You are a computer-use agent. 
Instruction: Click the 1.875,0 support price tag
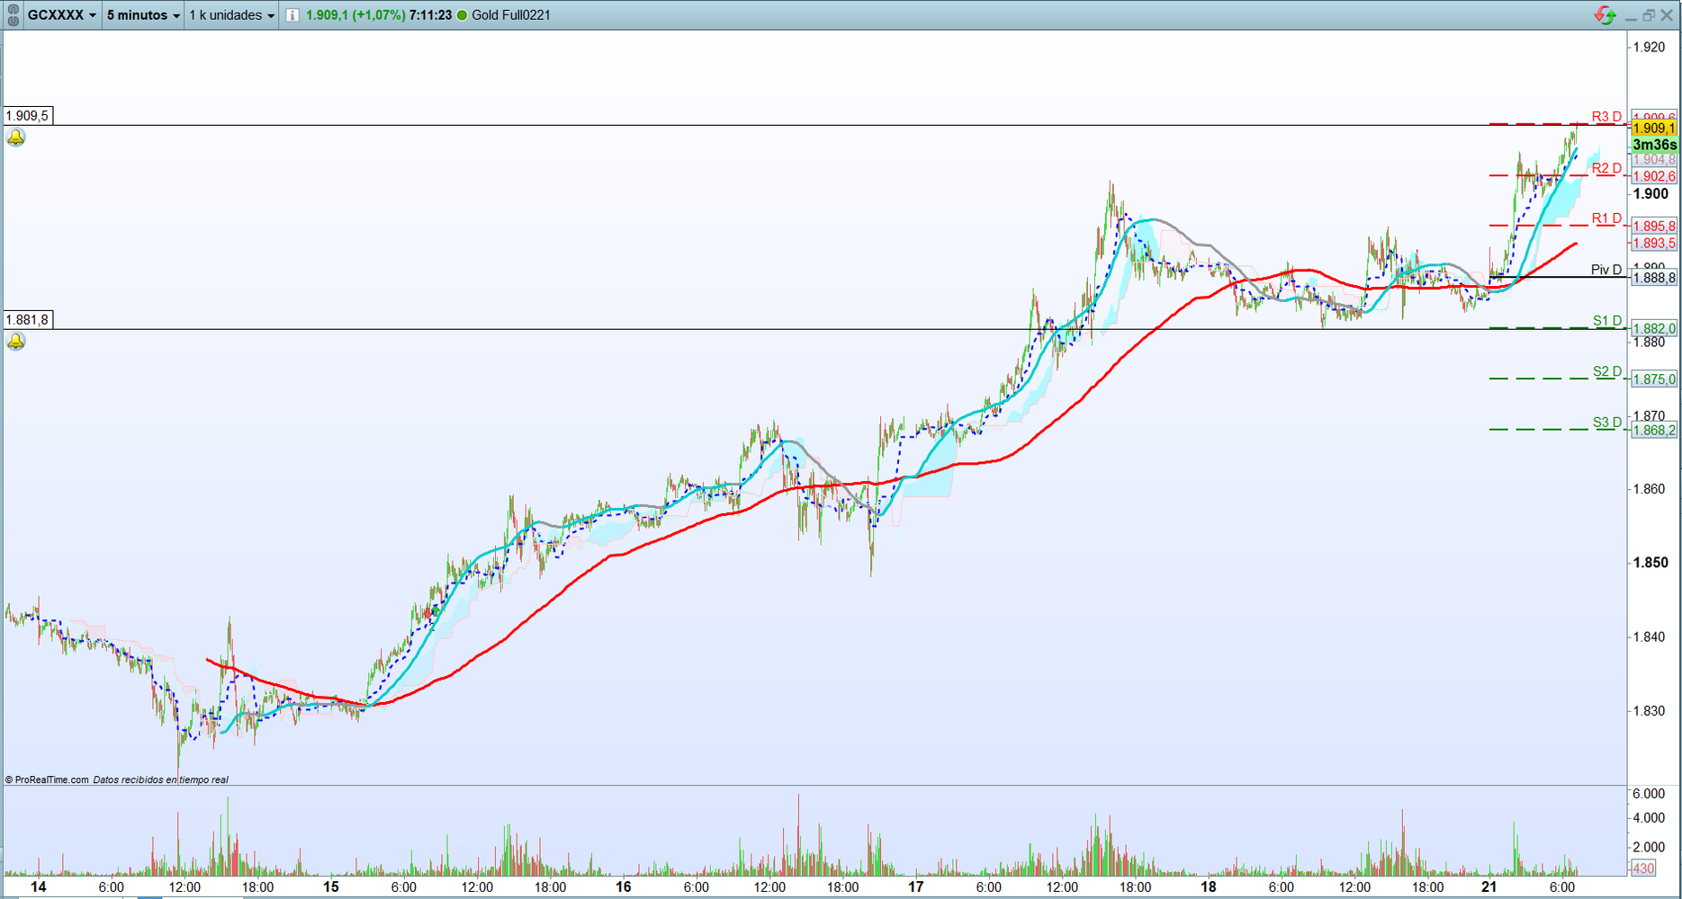[x=1654, y=379]
